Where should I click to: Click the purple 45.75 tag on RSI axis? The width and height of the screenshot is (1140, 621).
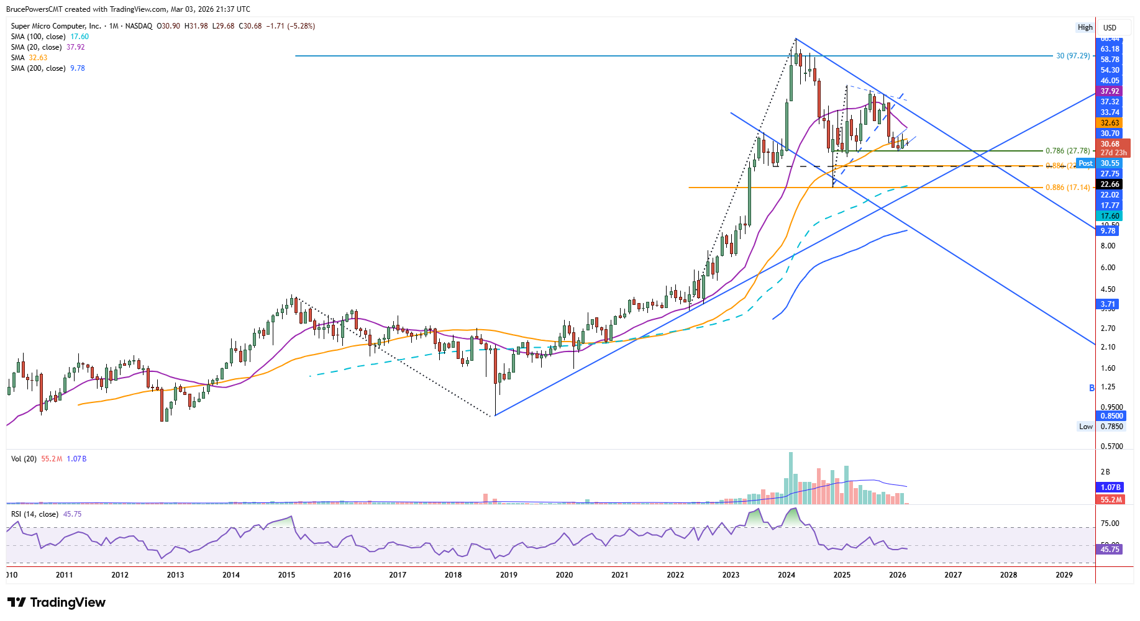[1110, 550]
